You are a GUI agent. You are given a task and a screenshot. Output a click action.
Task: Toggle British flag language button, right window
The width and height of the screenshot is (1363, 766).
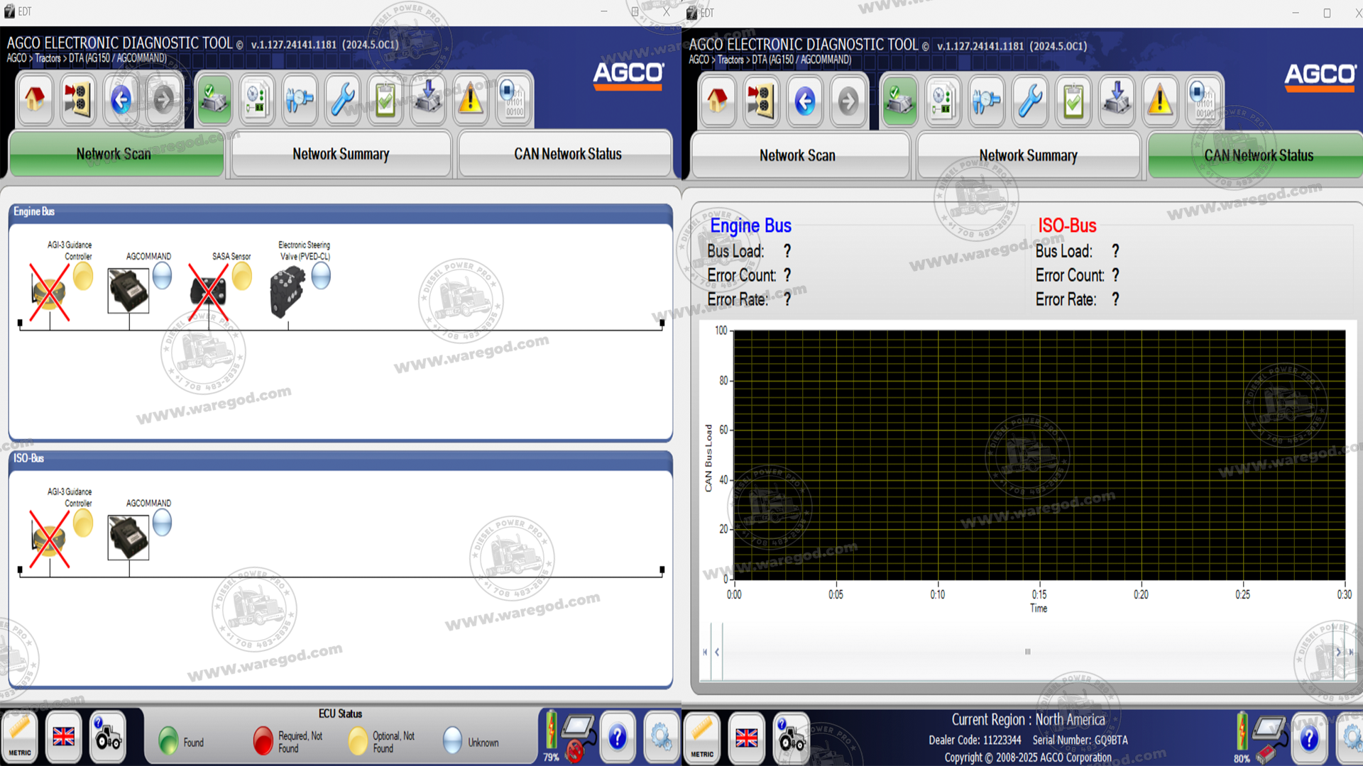pyautogui.click(x=746, y=738)
